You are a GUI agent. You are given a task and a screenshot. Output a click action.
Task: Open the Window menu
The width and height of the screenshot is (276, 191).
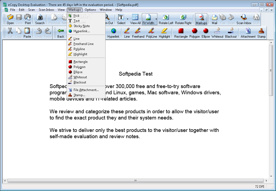coord(106,10)
